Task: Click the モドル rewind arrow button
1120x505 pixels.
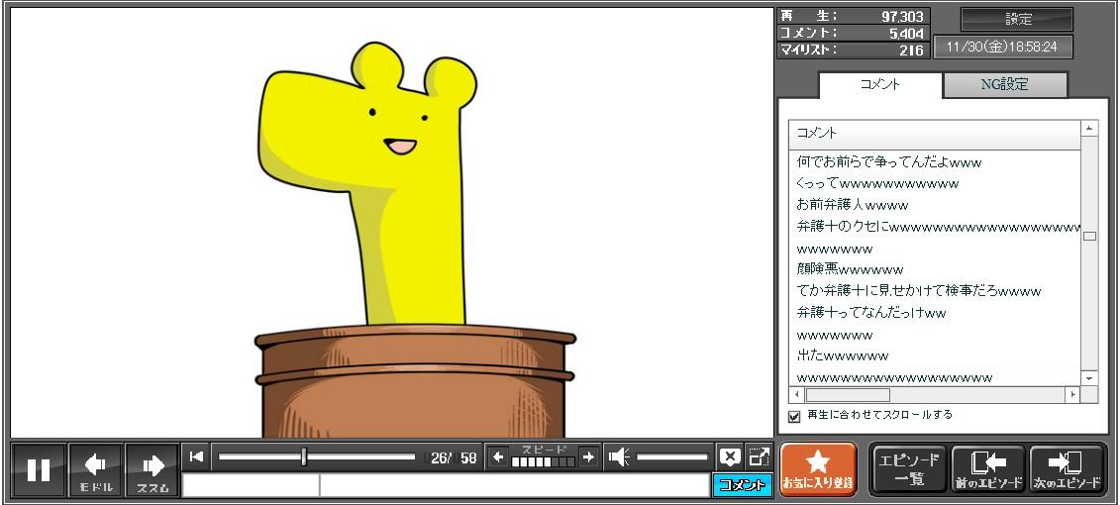Action: click(96, 469)
